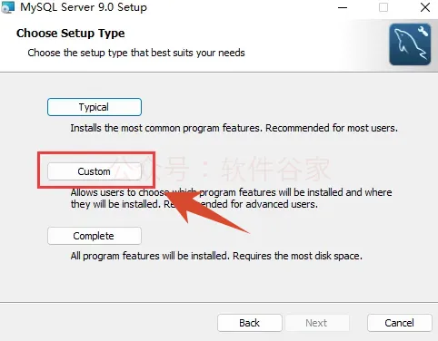The height and width of the screenshot is (341, 438).
Task: Select the Custom setup type
Action: click(x=95, y=171)
